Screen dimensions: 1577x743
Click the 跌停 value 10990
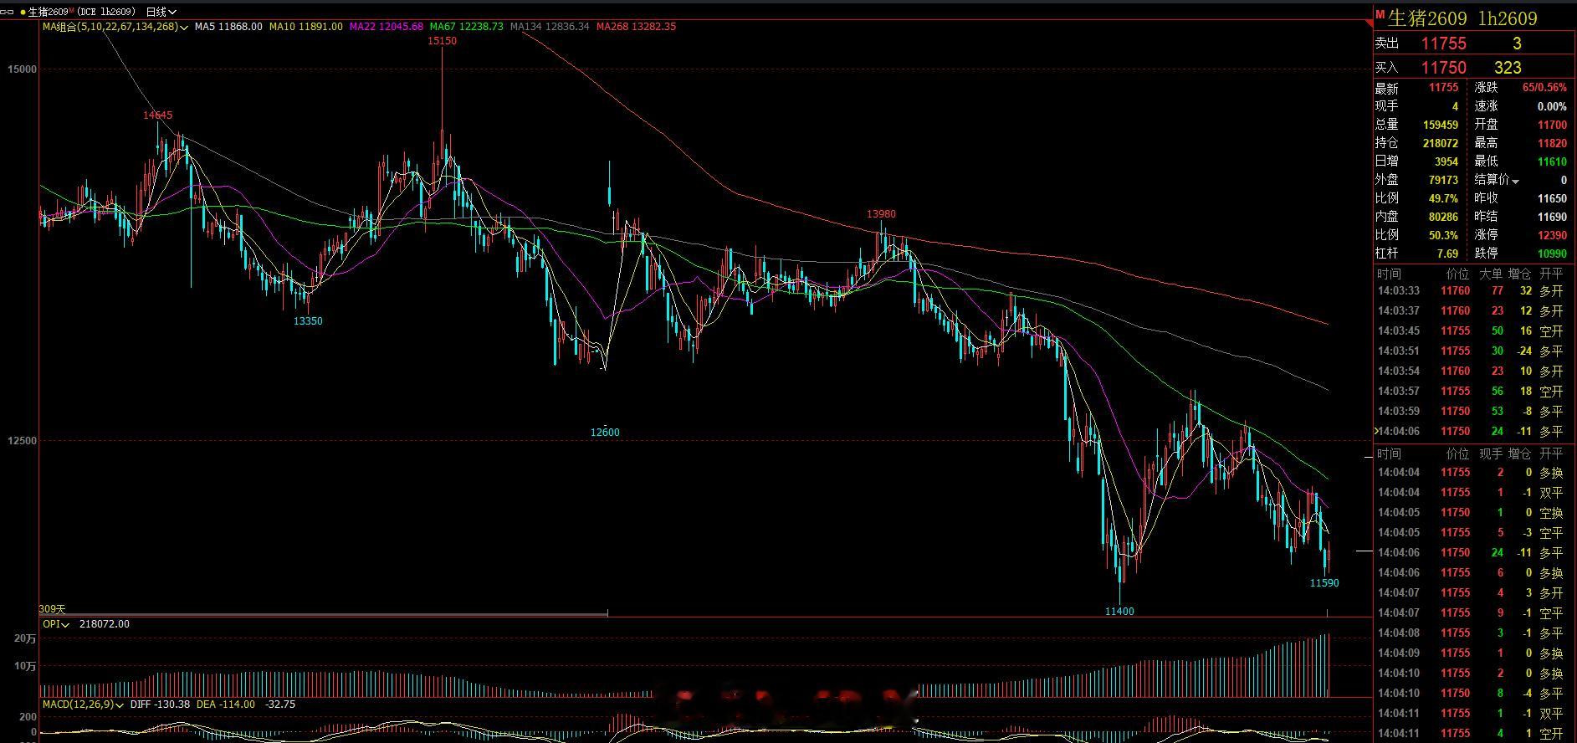(x=1553, y=254)
